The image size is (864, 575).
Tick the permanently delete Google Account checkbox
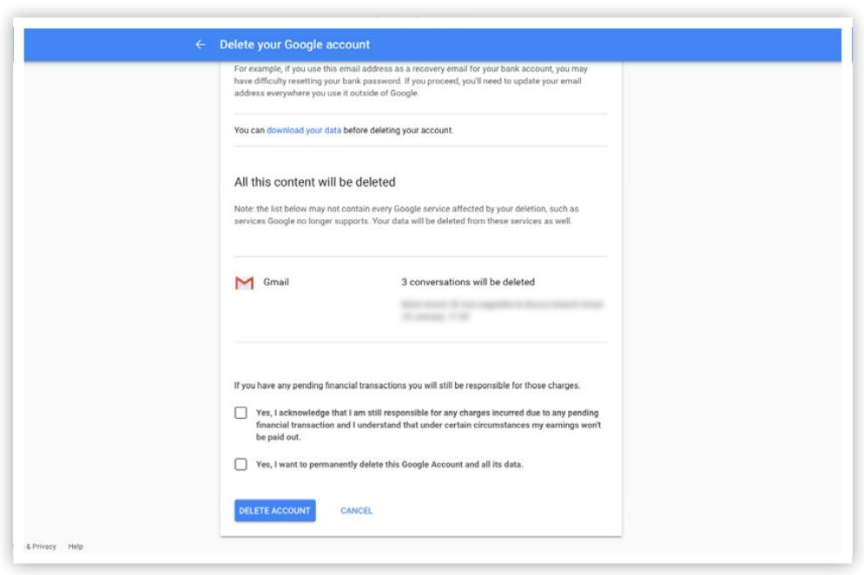[241, 464]
